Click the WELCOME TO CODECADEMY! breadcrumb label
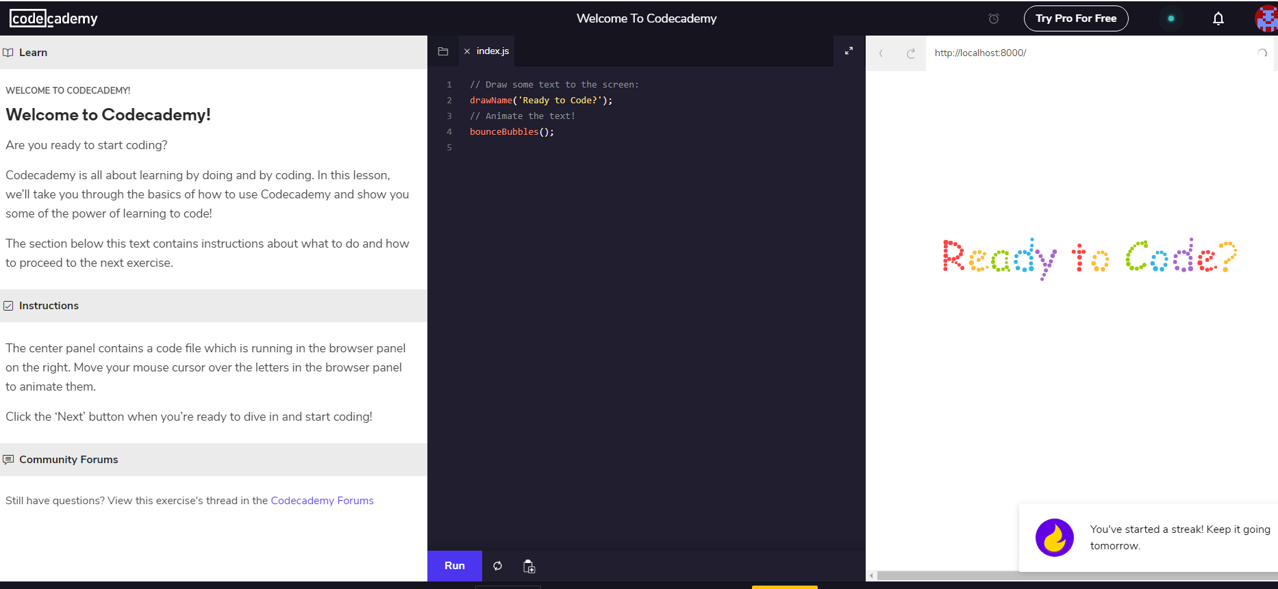This screenshot has width=1278, height=589. point(68,90)
